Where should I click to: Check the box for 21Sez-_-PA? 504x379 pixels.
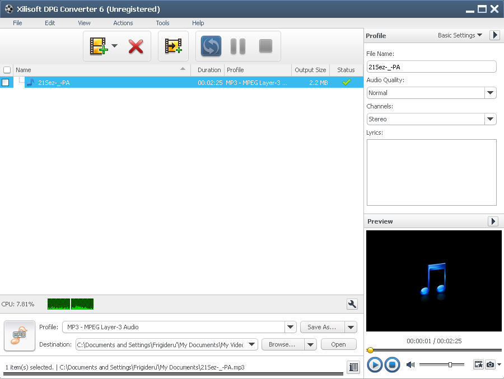point(6,83)
